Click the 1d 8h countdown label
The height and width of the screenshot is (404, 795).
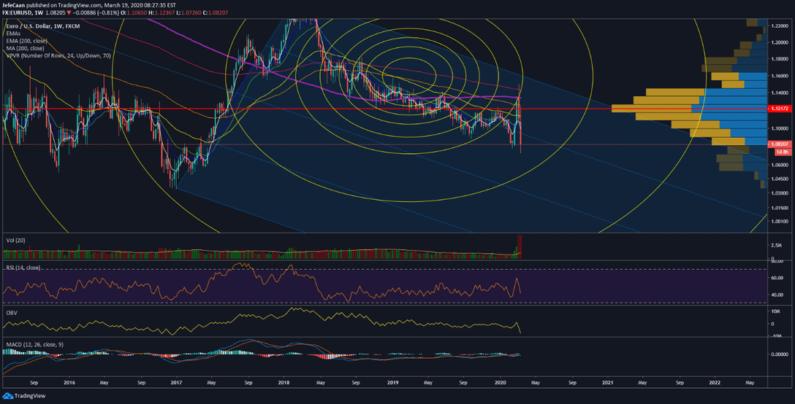(x=783, y=152)
